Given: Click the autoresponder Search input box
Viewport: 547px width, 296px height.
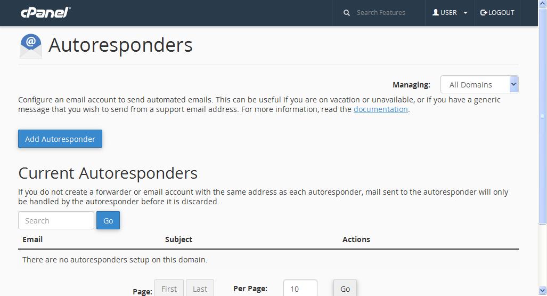Looking at the screenshot, I should click(56, 220).
